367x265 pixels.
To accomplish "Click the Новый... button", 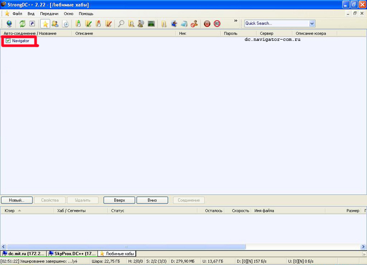I will coord(17,200).
